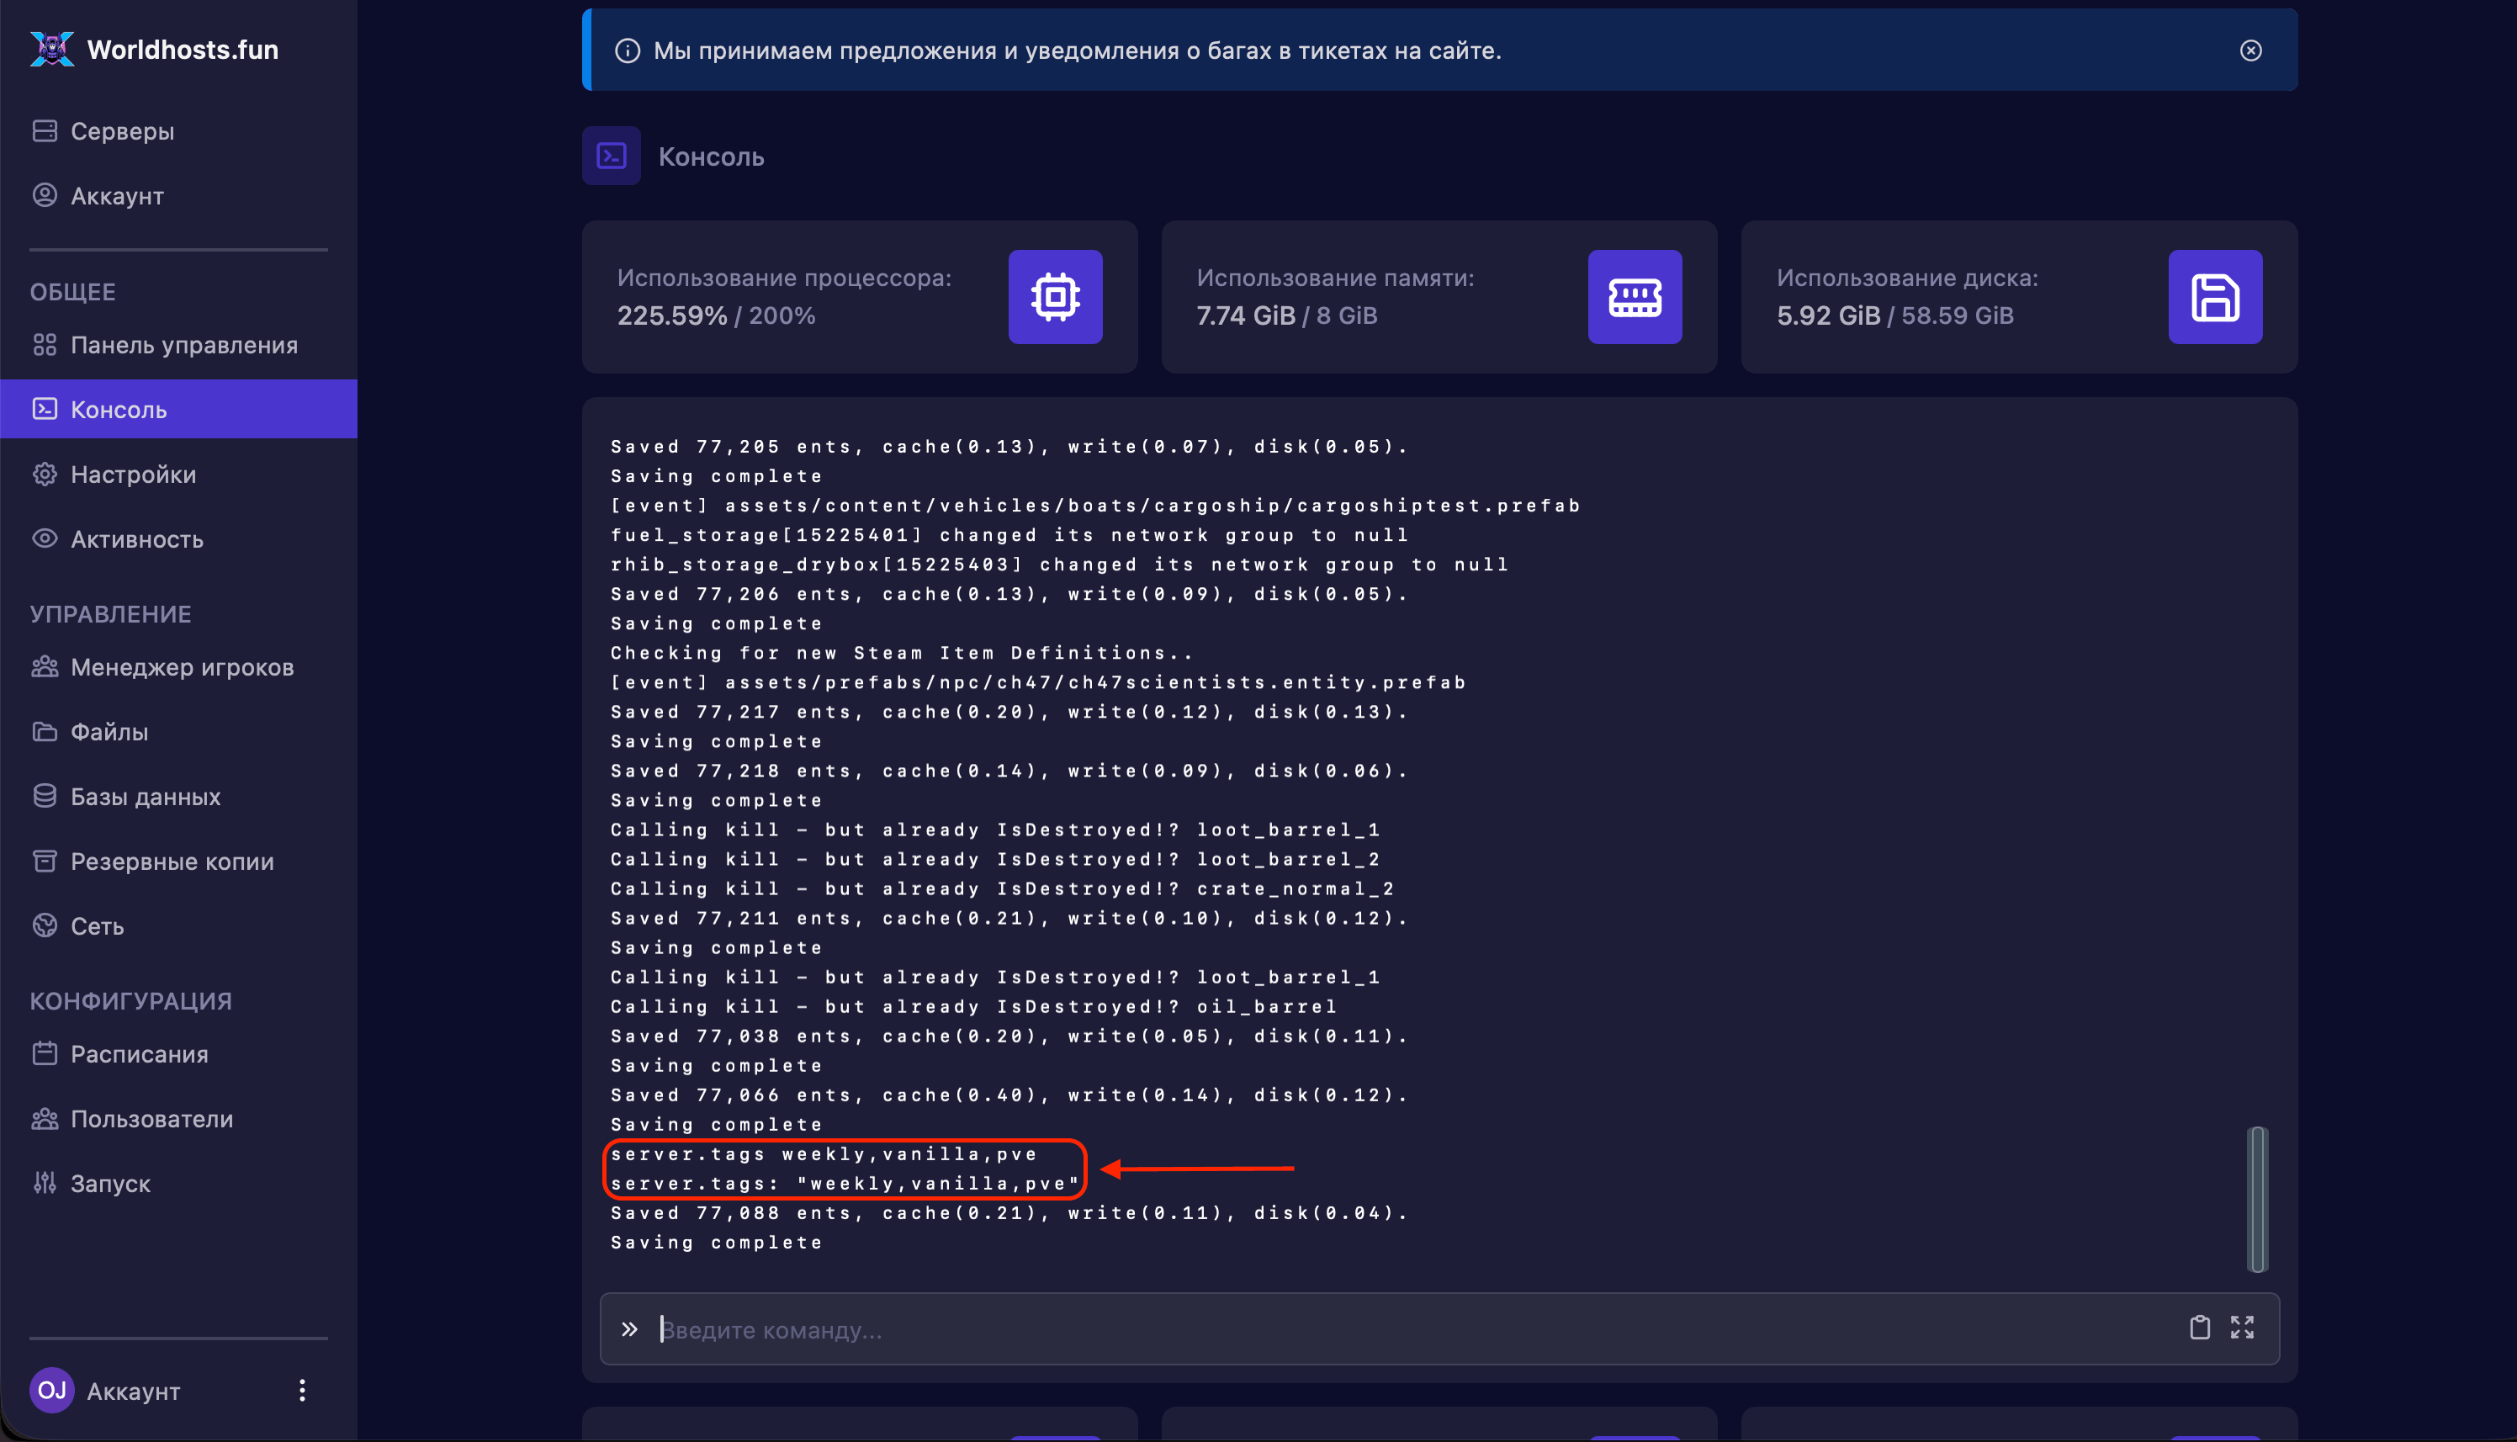Screen dimensions: 2517x1442
Task: Open the Серверы sidebar item
Action: (x=178, y=130)
